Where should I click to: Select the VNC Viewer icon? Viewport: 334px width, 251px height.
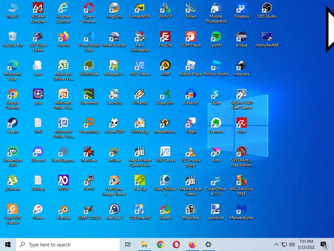click(x=140, y=68)
